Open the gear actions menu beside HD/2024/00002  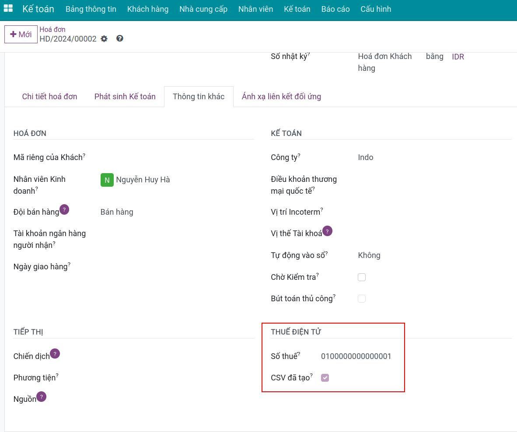click(x=104, y=39)
